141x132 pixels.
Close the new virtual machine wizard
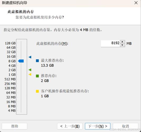coord(136,3)
